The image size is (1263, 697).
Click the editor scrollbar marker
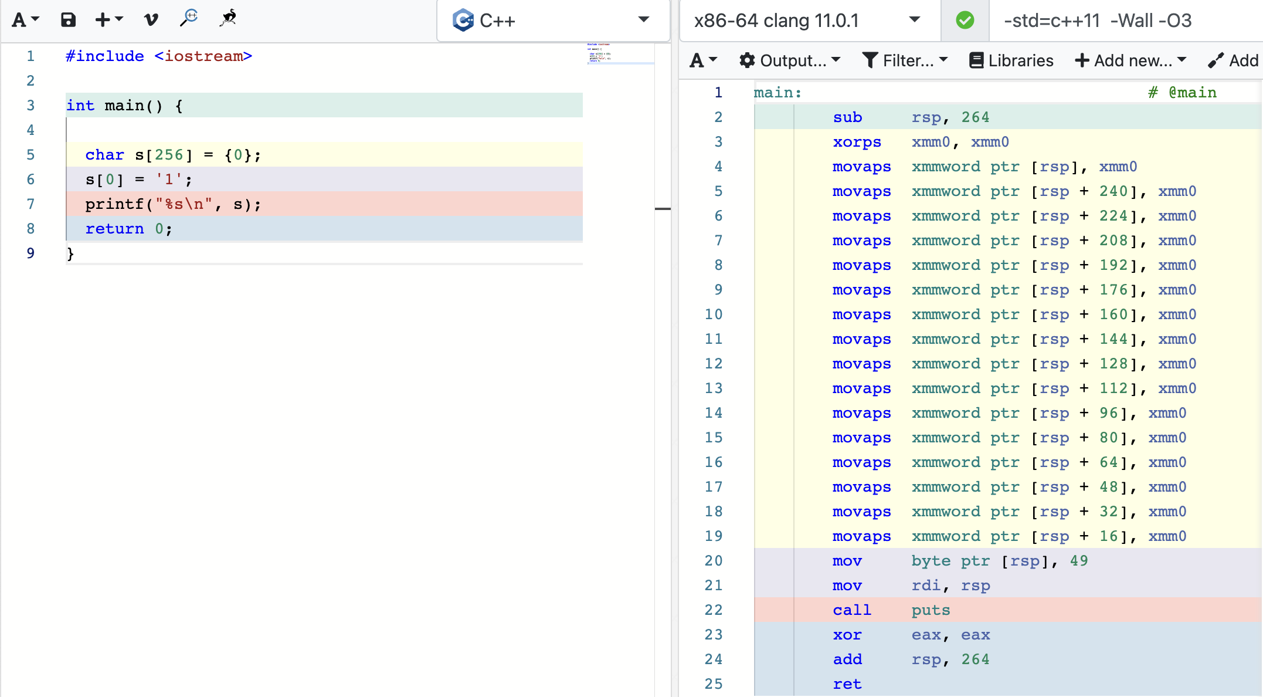[663, 209]
